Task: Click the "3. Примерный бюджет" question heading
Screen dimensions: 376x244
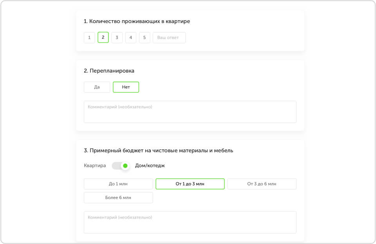Action: point(158,150)
